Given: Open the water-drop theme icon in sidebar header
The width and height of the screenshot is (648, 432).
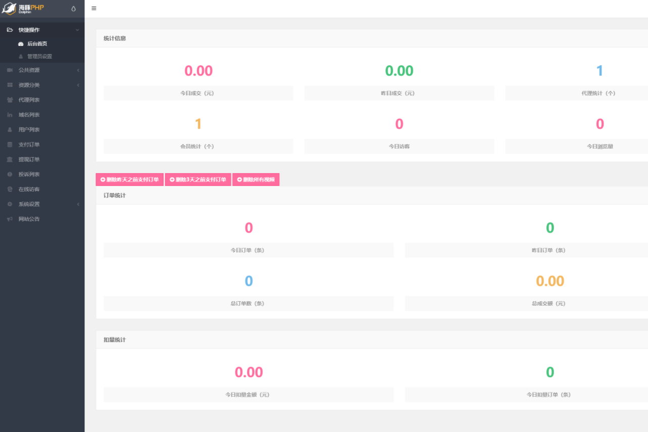Looking at the screenshot, I should tap(73, 9).
